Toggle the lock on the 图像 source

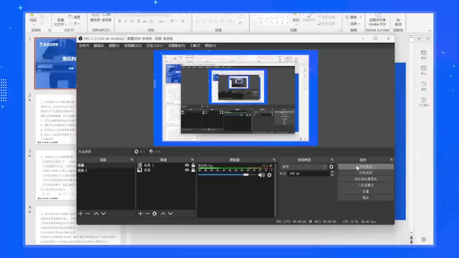tap(193, 170)
